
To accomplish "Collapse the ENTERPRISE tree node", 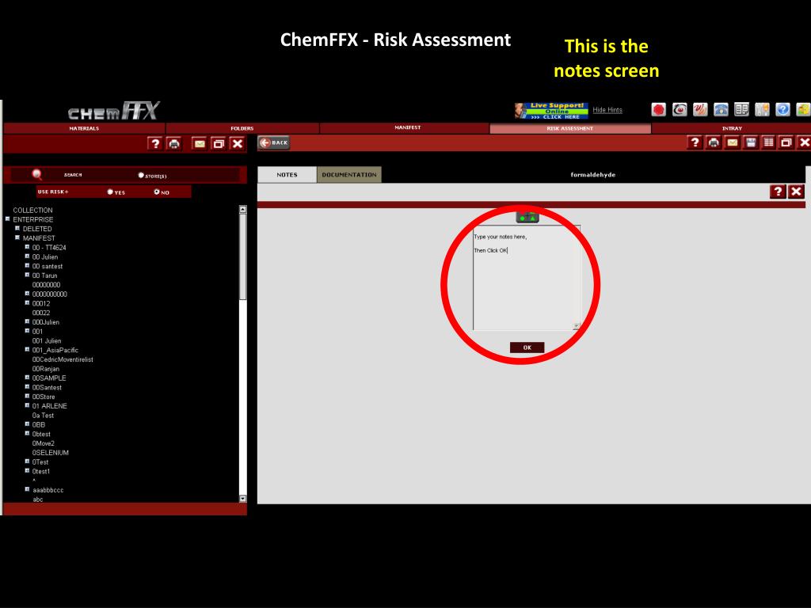I will click(x=8, y=219).
